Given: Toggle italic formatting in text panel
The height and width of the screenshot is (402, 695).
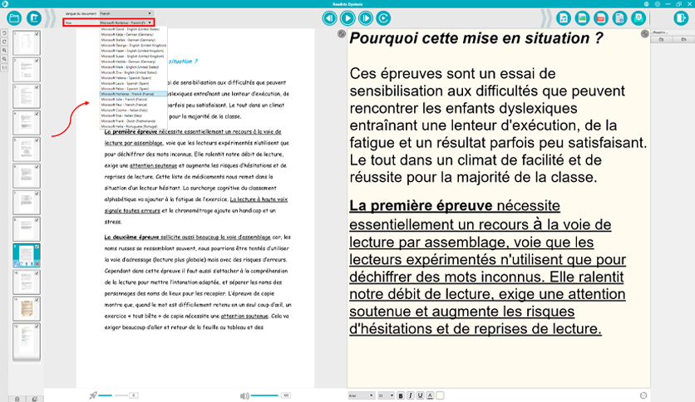Looking at the screenshot, I should [411, 395].
